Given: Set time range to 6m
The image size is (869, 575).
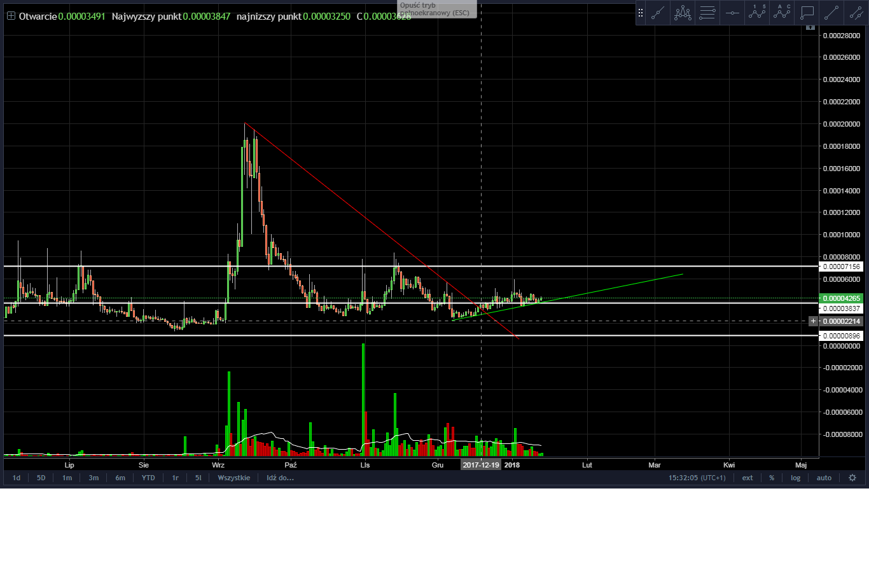Looking at the screenshot, I should [120, 478].
